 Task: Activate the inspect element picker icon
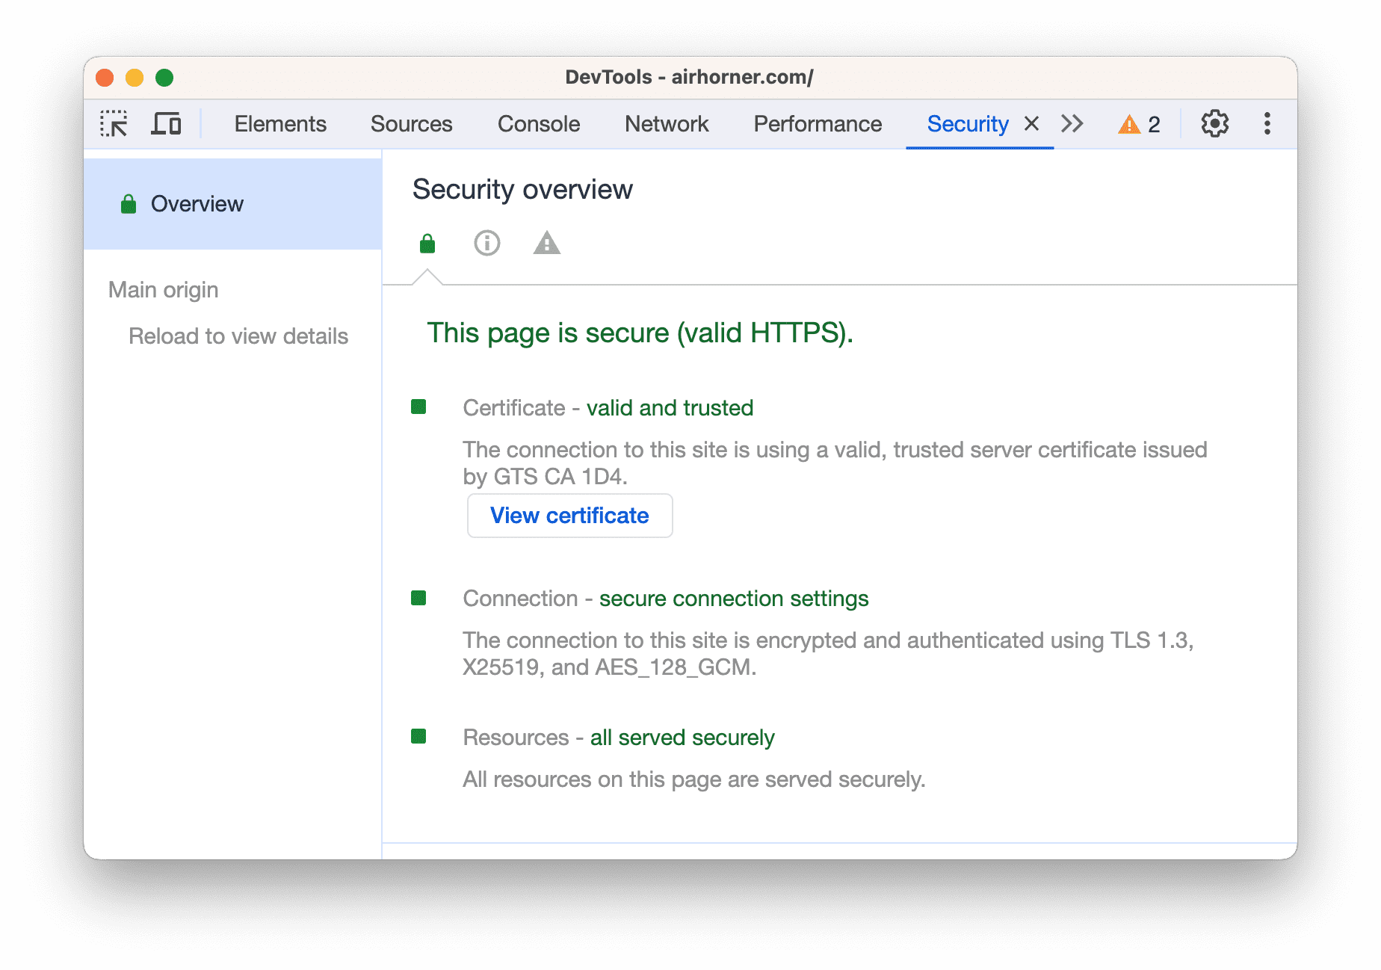(x=114, y=124)
